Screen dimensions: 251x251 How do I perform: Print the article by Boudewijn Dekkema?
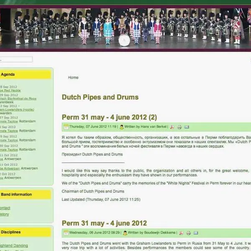188,233
